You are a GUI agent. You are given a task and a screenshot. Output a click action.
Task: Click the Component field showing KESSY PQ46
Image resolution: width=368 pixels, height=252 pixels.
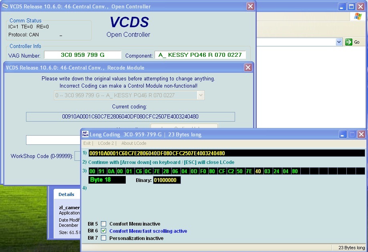pyautogui.click(x=200, y=55)
